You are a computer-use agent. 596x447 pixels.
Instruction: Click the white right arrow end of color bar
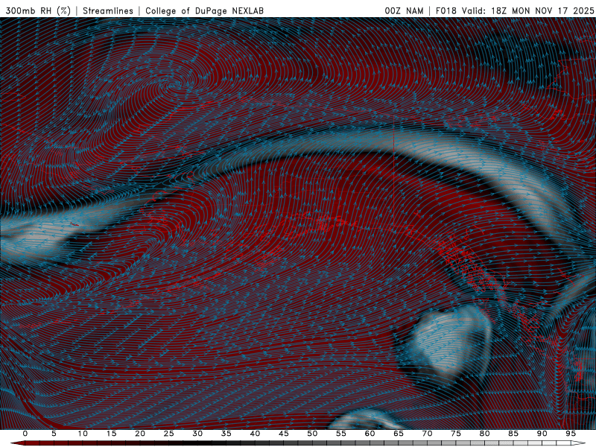[578, 443]
